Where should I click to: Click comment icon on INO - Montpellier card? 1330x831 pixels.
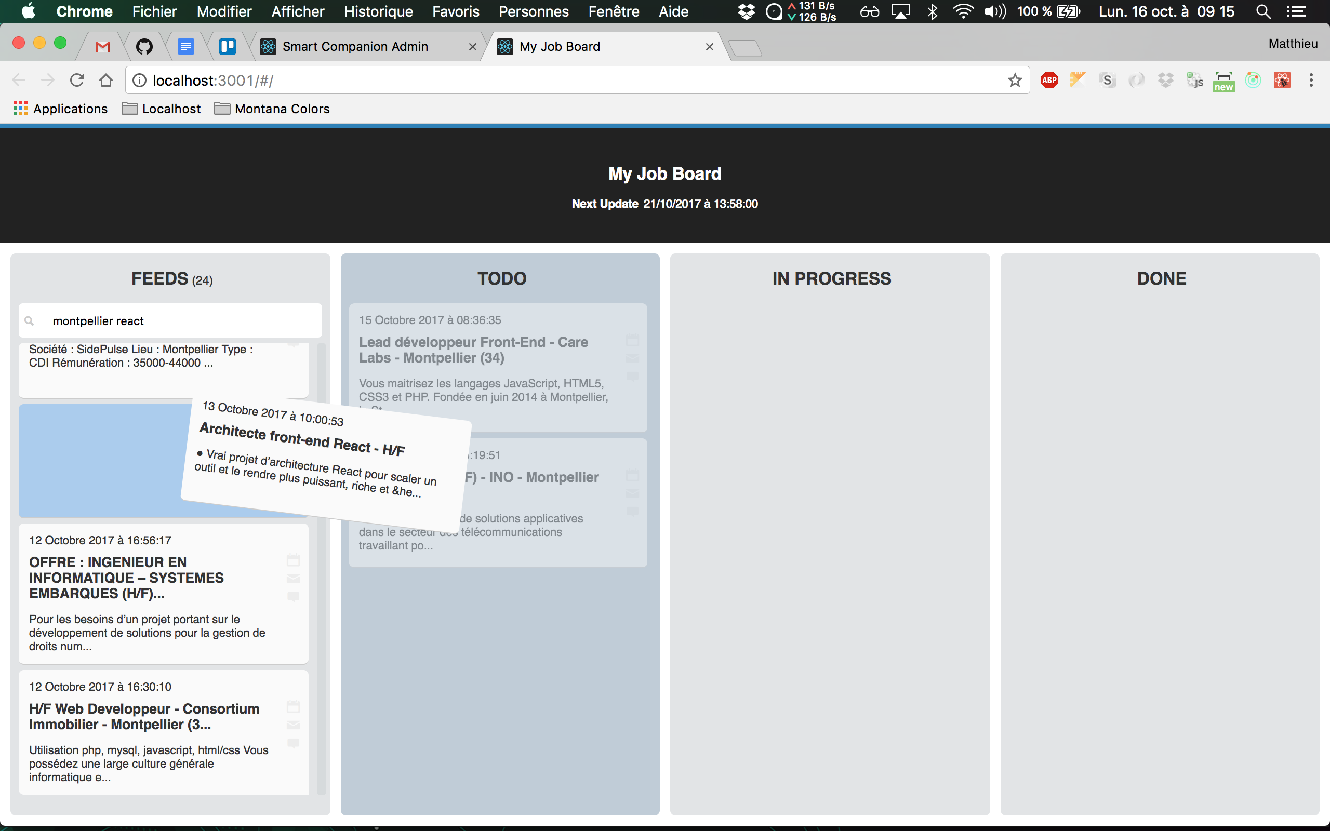point(632,511)
